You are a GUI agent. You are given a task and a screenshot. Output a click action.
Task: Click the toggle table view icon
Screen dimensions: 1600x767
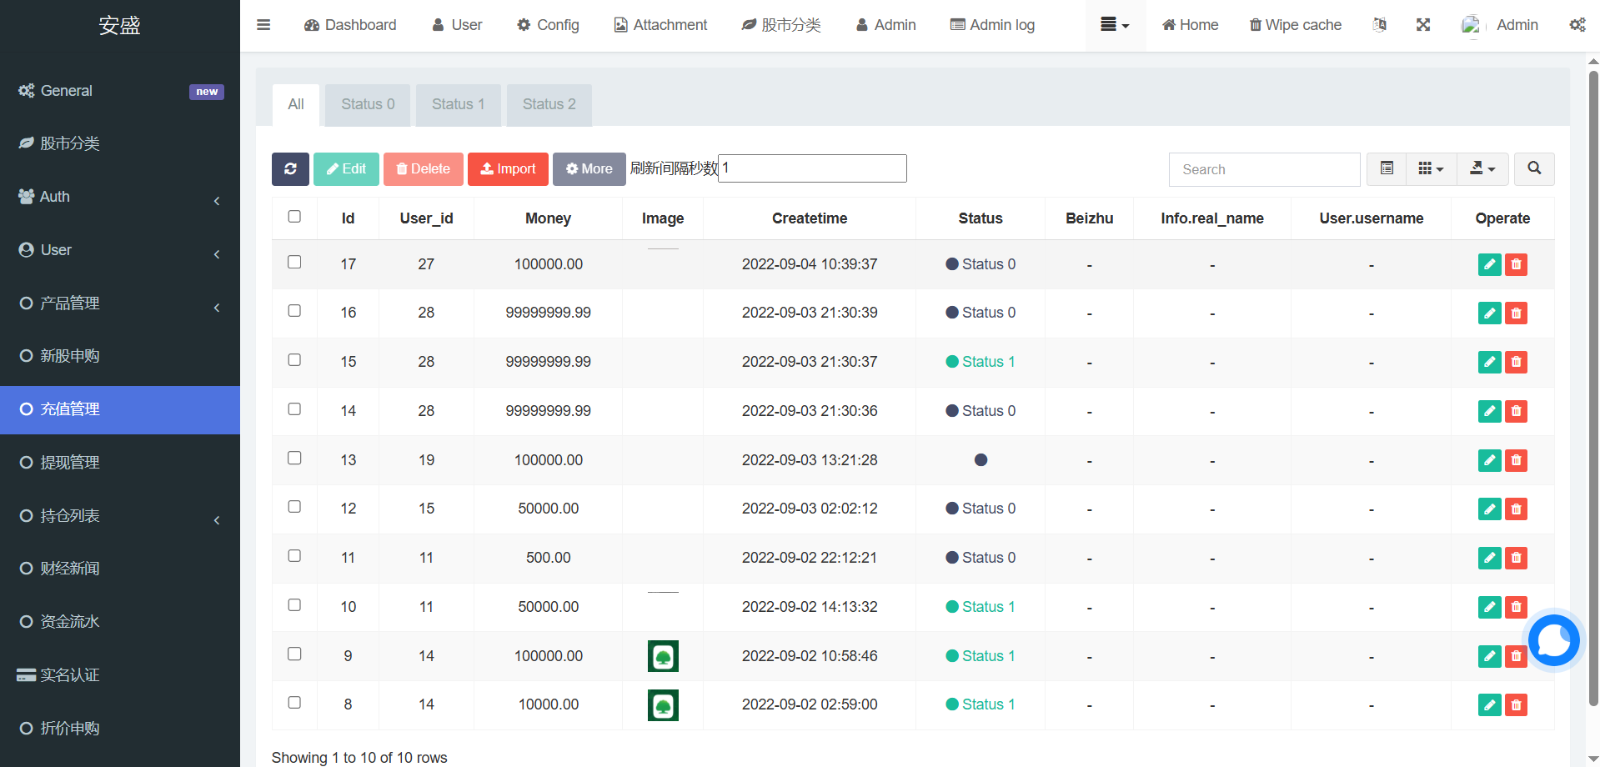point(1387,169)
